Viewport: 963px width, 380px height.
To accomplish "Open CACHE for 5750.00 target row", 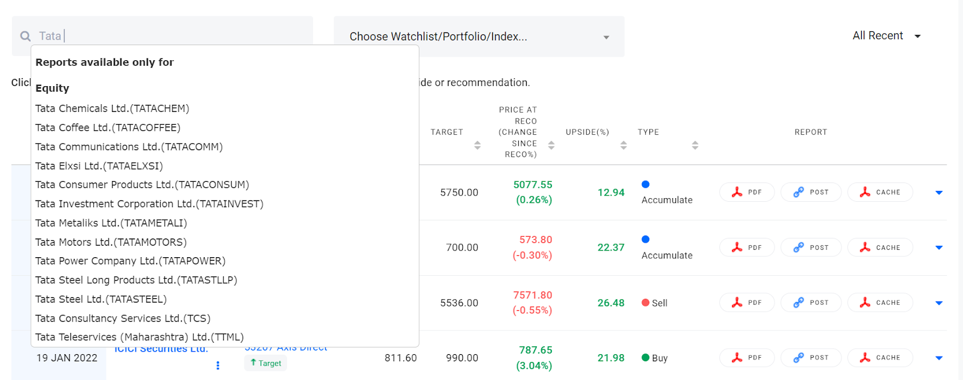I will (880, 193).
